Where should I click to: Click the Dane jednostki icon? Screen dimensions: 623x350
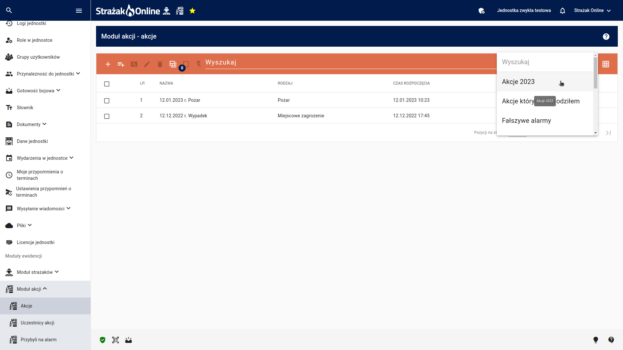click(9, 141)
